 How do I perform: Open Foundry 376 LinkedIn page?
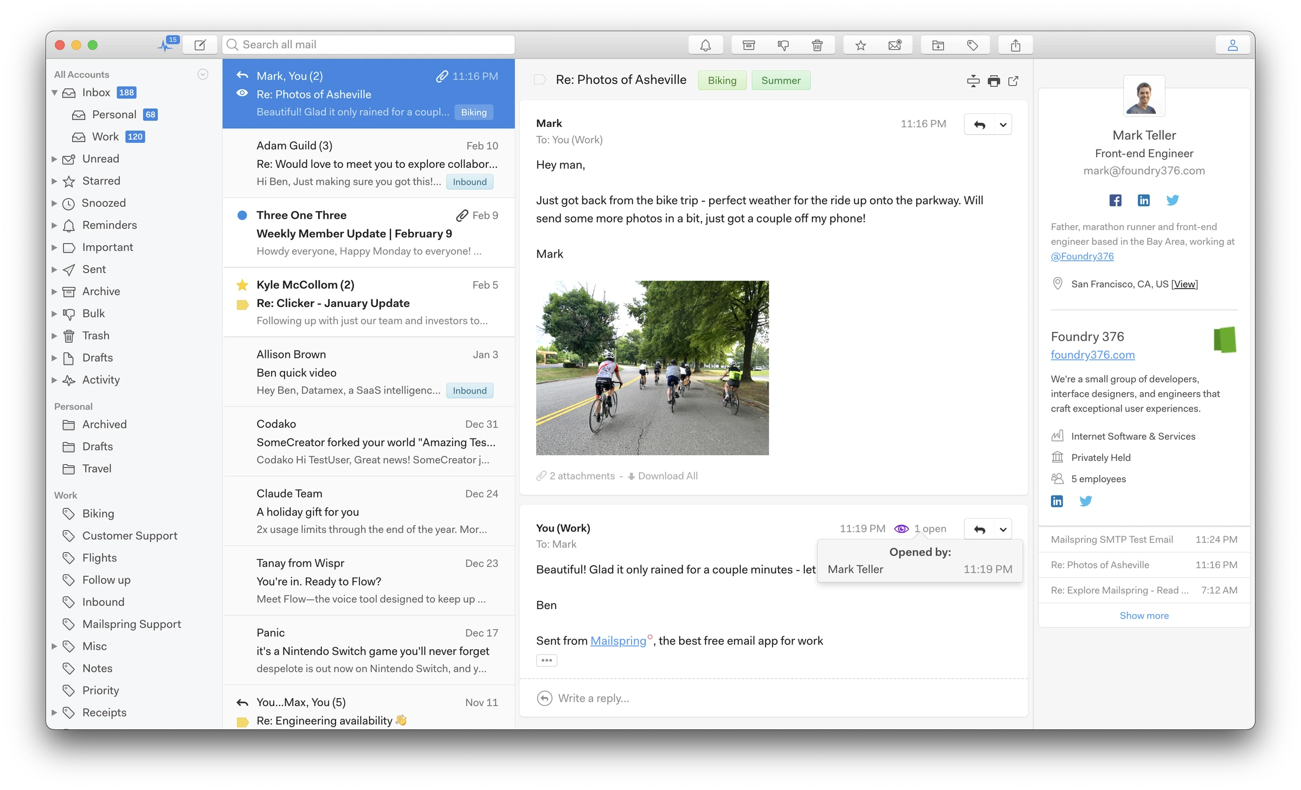pos(1057,501)
